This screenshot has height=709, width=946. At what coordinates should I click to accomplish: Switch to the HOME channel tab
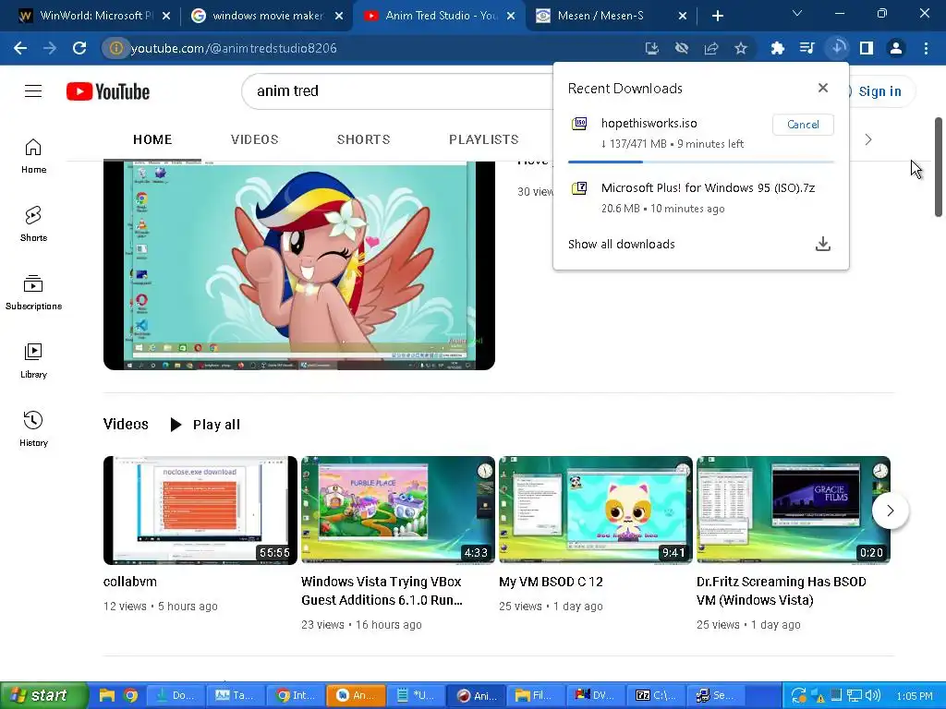point(152,140)
